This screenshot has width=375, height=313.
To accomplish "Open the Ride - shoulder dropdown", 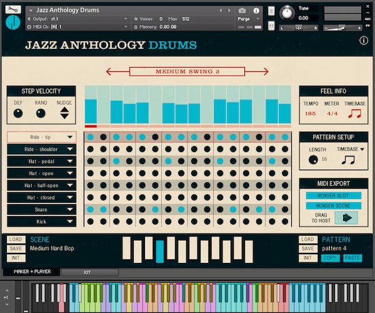I will tap(42, 149).
